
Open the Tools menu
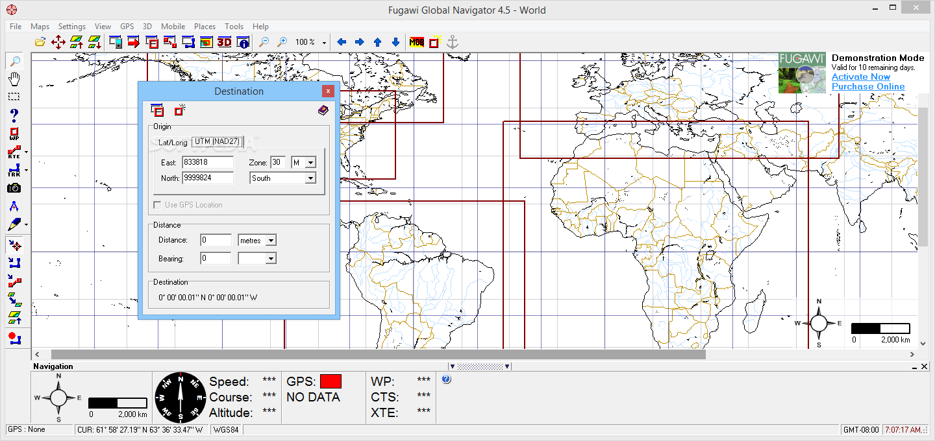[234, 27]
